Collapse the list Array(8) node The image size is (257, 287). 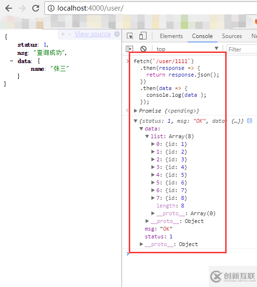pyautogui.click(x=147, y=136)
